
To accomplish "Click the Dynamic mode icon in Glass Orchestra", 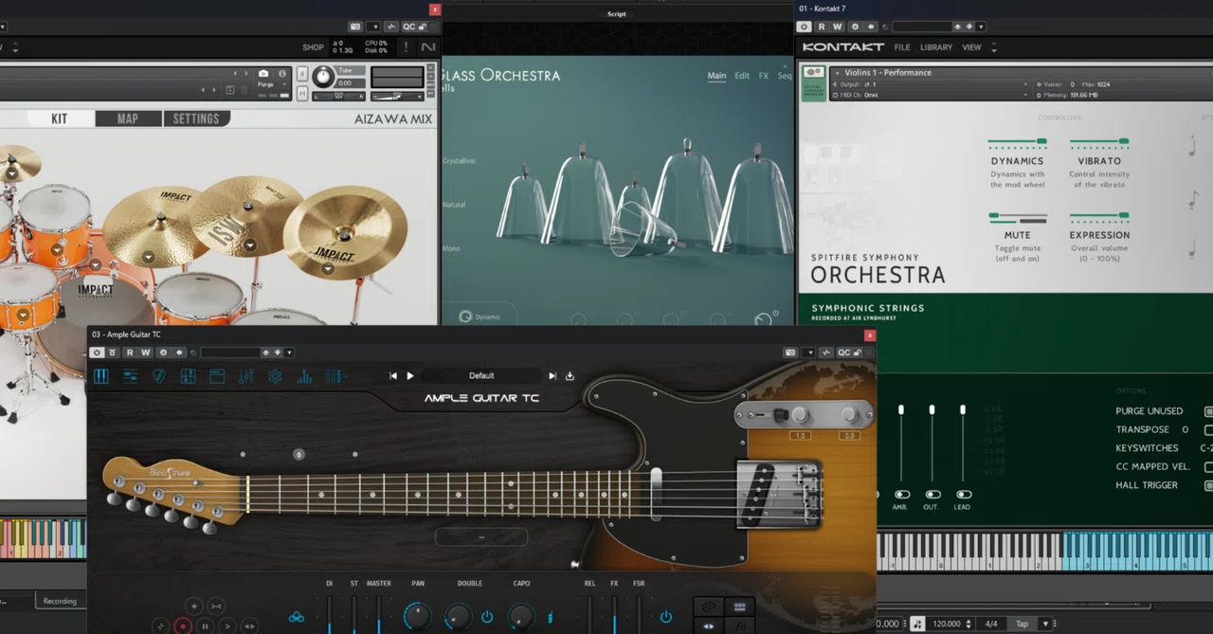I will point(465,317).
